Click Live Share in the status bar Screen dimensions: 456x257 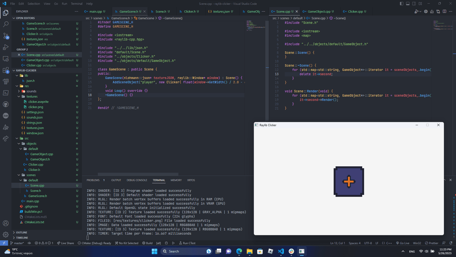tap(65, 243)
